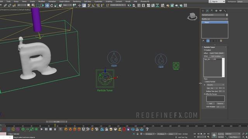Open the Tools menu
Screen dimensions: 248x139
[x=9, y=2]
